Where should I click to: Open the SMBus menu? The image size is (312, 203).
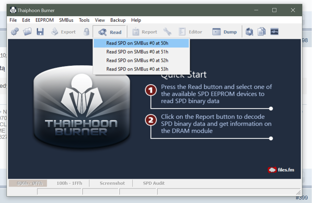click(66, 20)
